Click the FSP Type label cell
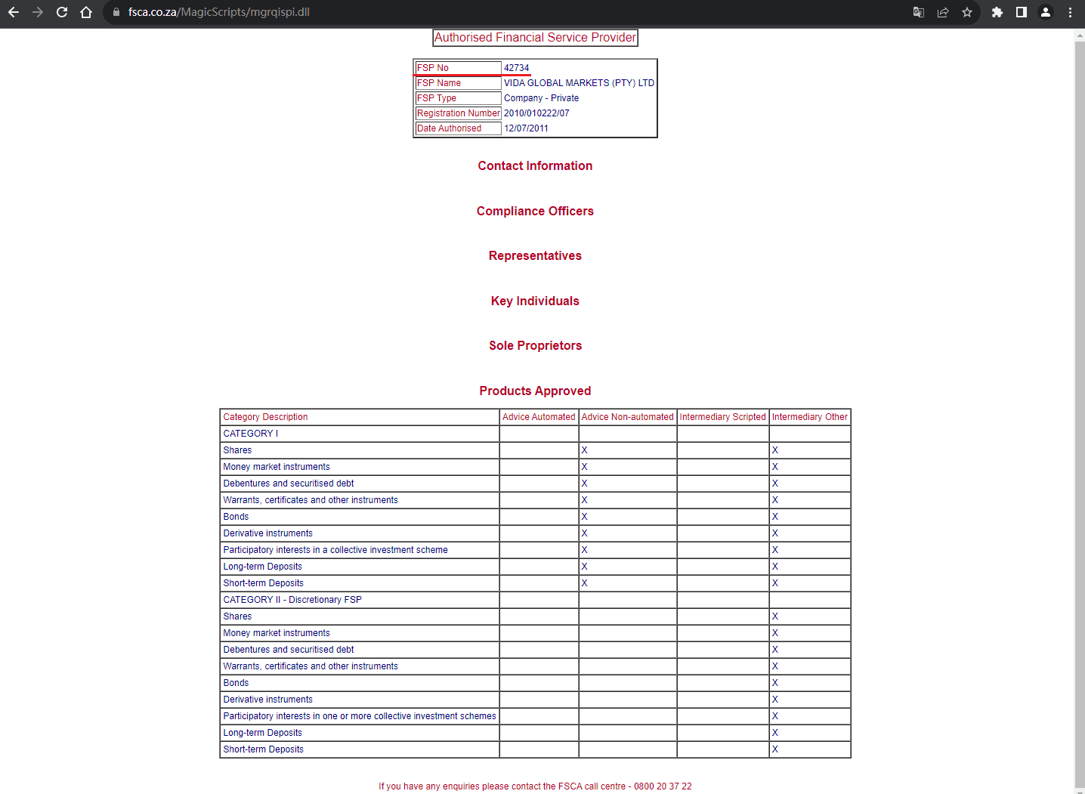 [x=458, y=98]
